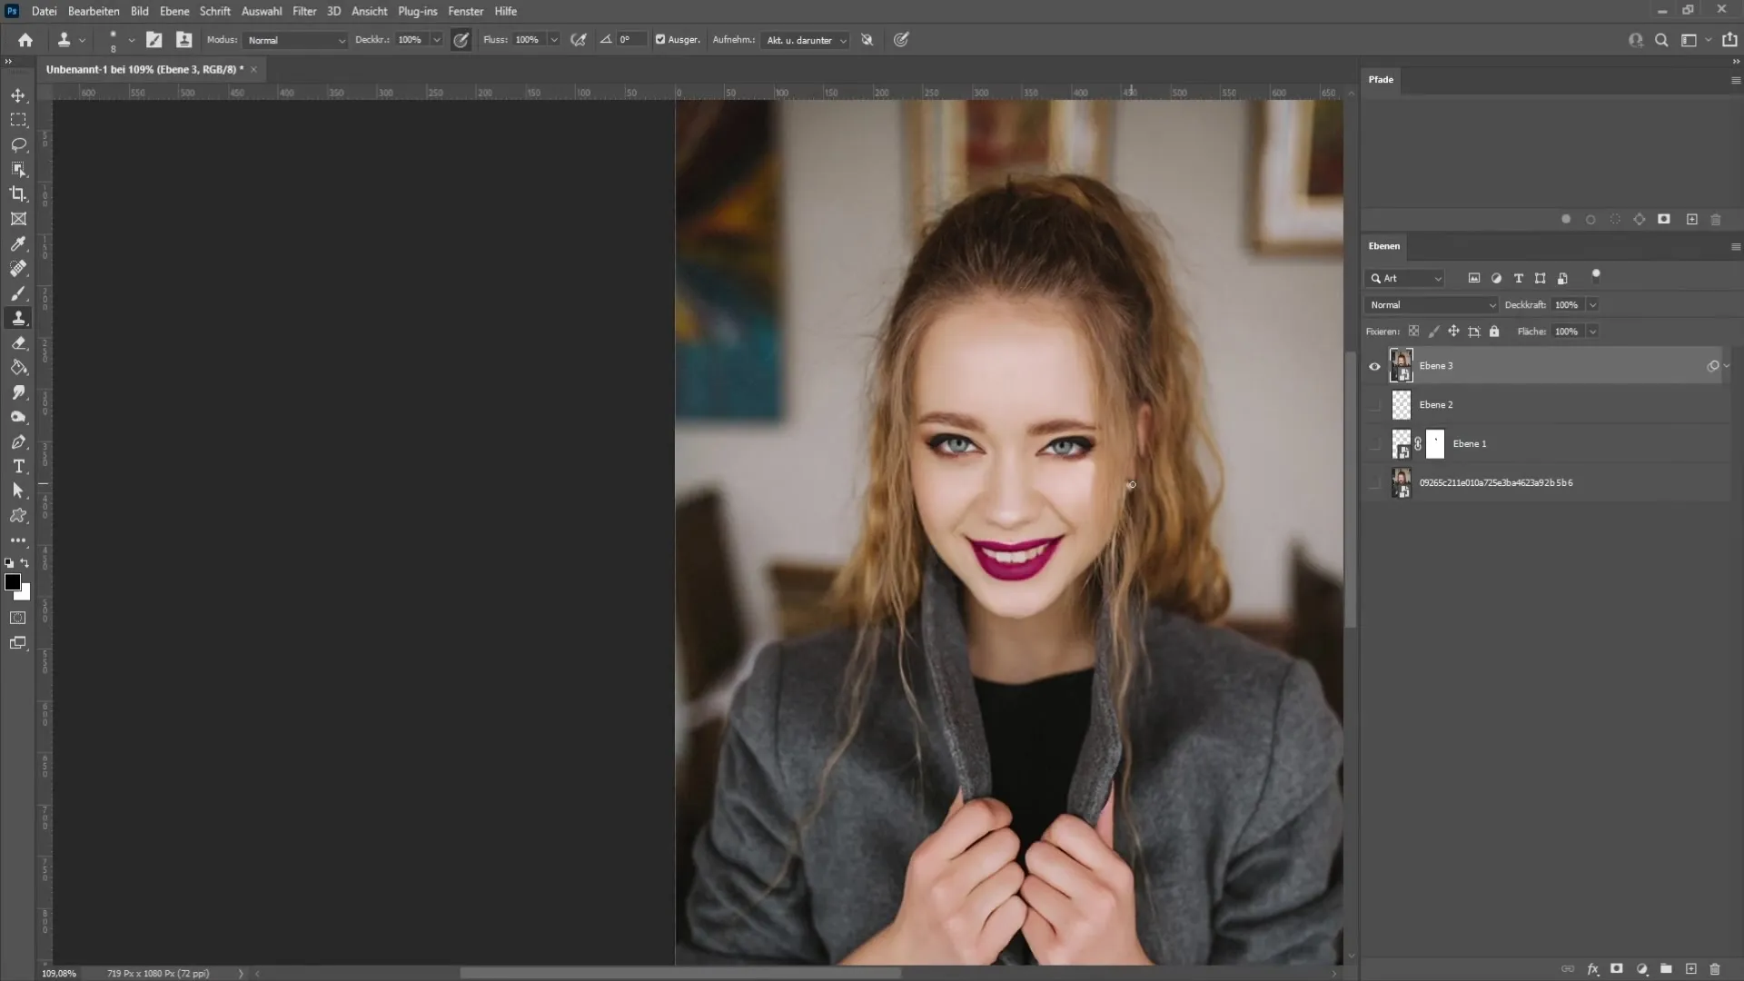The image size is (1744, 981).
Task: Click on Ebene 2 layer thumbnail
Action: pyautogui.click(x=1401, y=403)
